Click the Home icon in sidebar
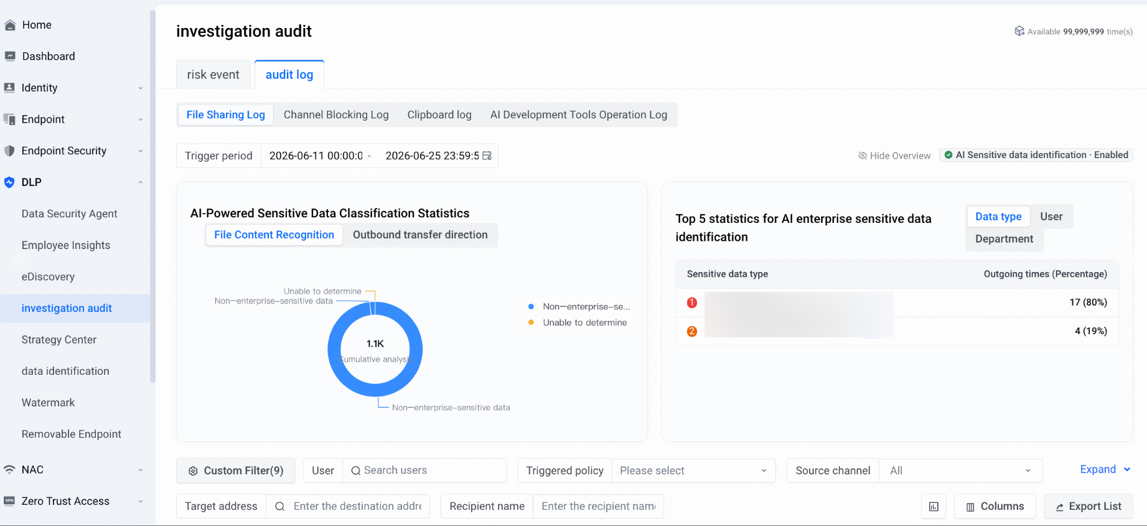The image size is (1147, 526). coord(10,25)
